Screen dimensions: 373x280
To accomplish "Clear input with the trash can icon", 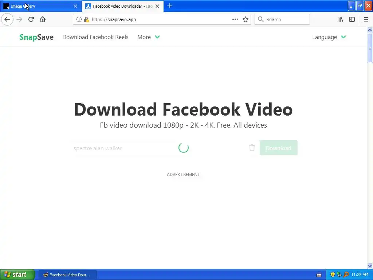I will [252, 148].
